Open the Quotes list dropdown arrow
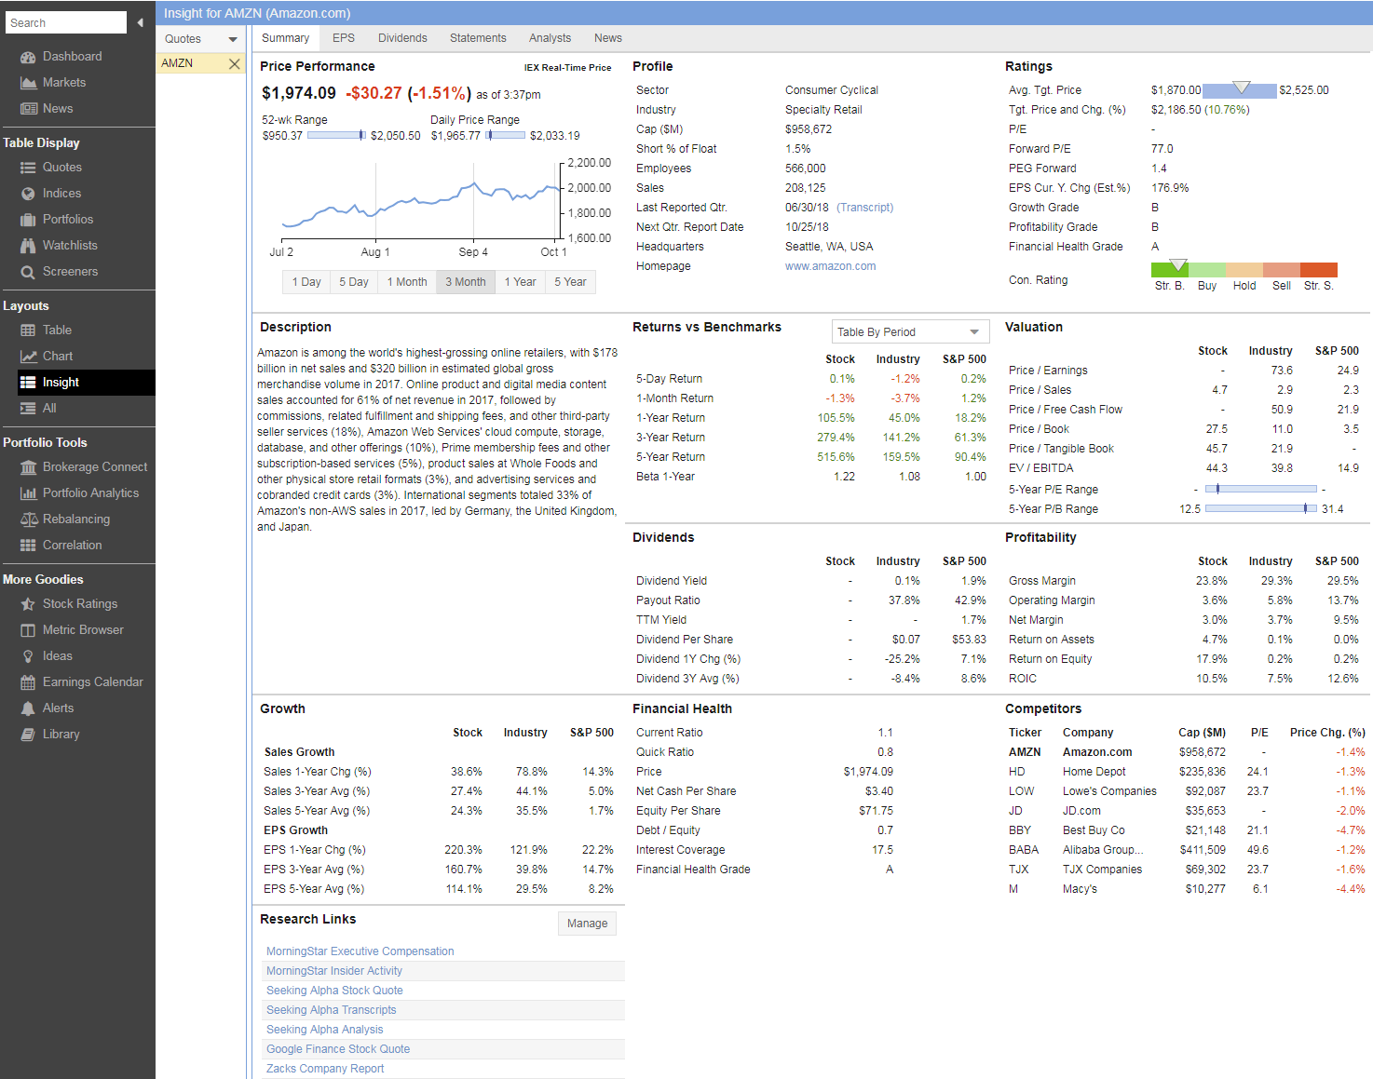 pos(233,39)
